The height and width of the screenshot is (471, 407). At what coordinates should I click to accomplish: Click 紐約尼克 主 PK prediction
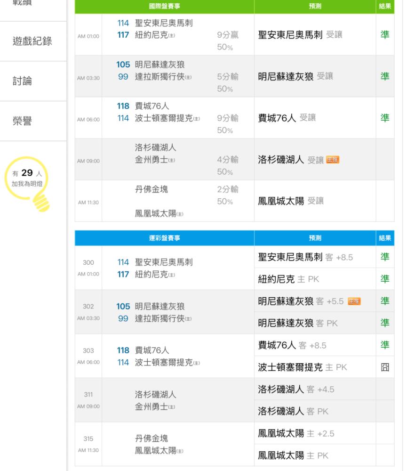pos(288,279)
